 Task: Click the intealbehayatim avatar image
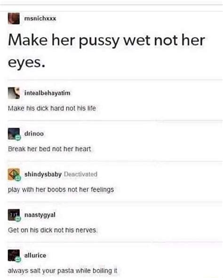14,93
